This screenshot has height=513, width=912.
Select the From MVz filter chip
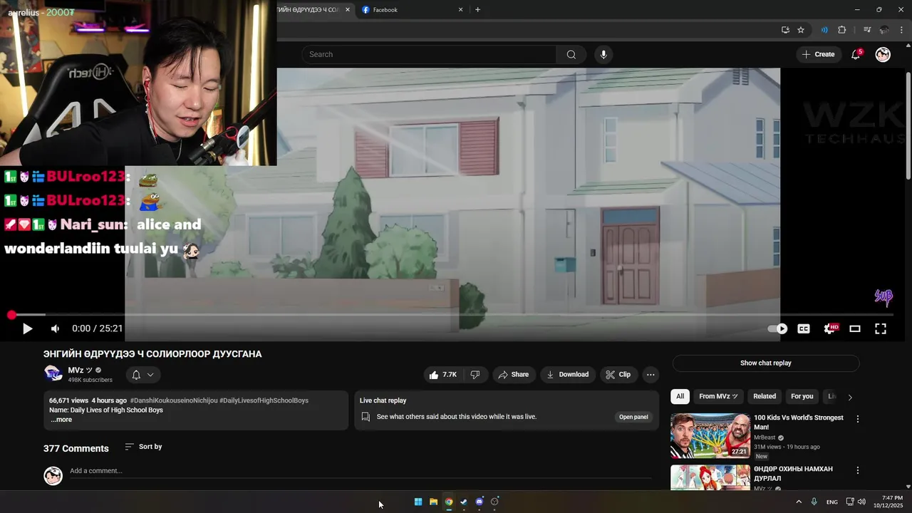(718, 396)
